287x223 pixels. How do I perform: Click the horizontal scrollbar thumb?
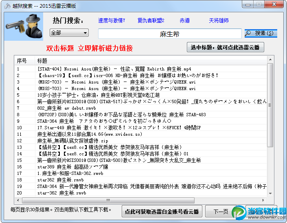[108, 200]
